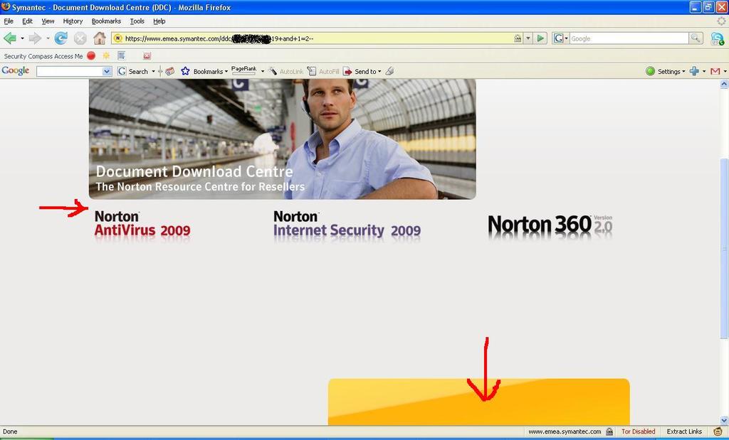The width and height of the screenshot is (729, 440).
Task: Focus the address bar URL field
Action: click(318, 38)
